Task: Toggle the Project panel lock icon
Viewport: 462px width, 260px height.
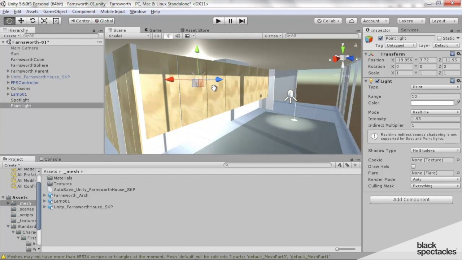Action: (x=352, y=159)
